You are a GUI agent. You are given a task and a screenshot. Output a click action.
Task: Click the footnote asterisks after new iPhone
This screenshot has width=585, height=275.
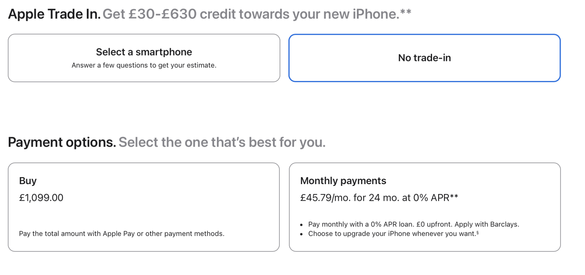click(406, 12)
